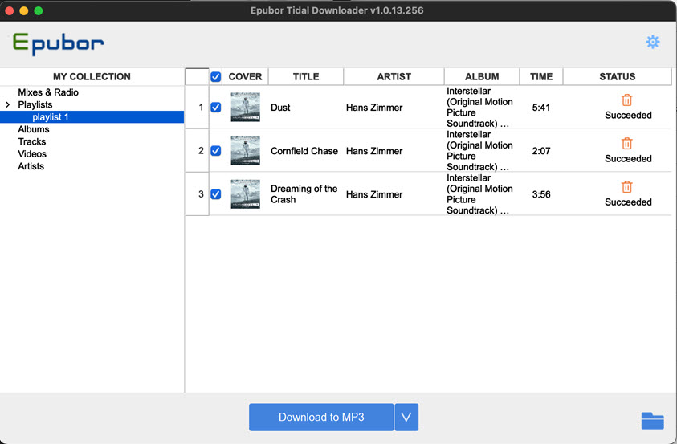Delete Dreaming of the Crash via trash icon
677x444 pixels.
pyautogui.click(x=627, y=187)
